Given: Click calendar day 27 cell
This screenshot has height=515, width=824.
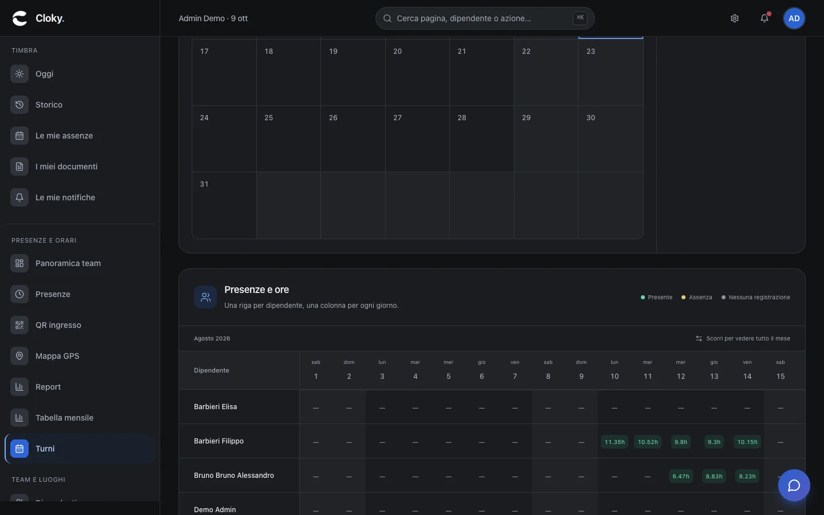Looking at the screenshot, I should 417,138.
